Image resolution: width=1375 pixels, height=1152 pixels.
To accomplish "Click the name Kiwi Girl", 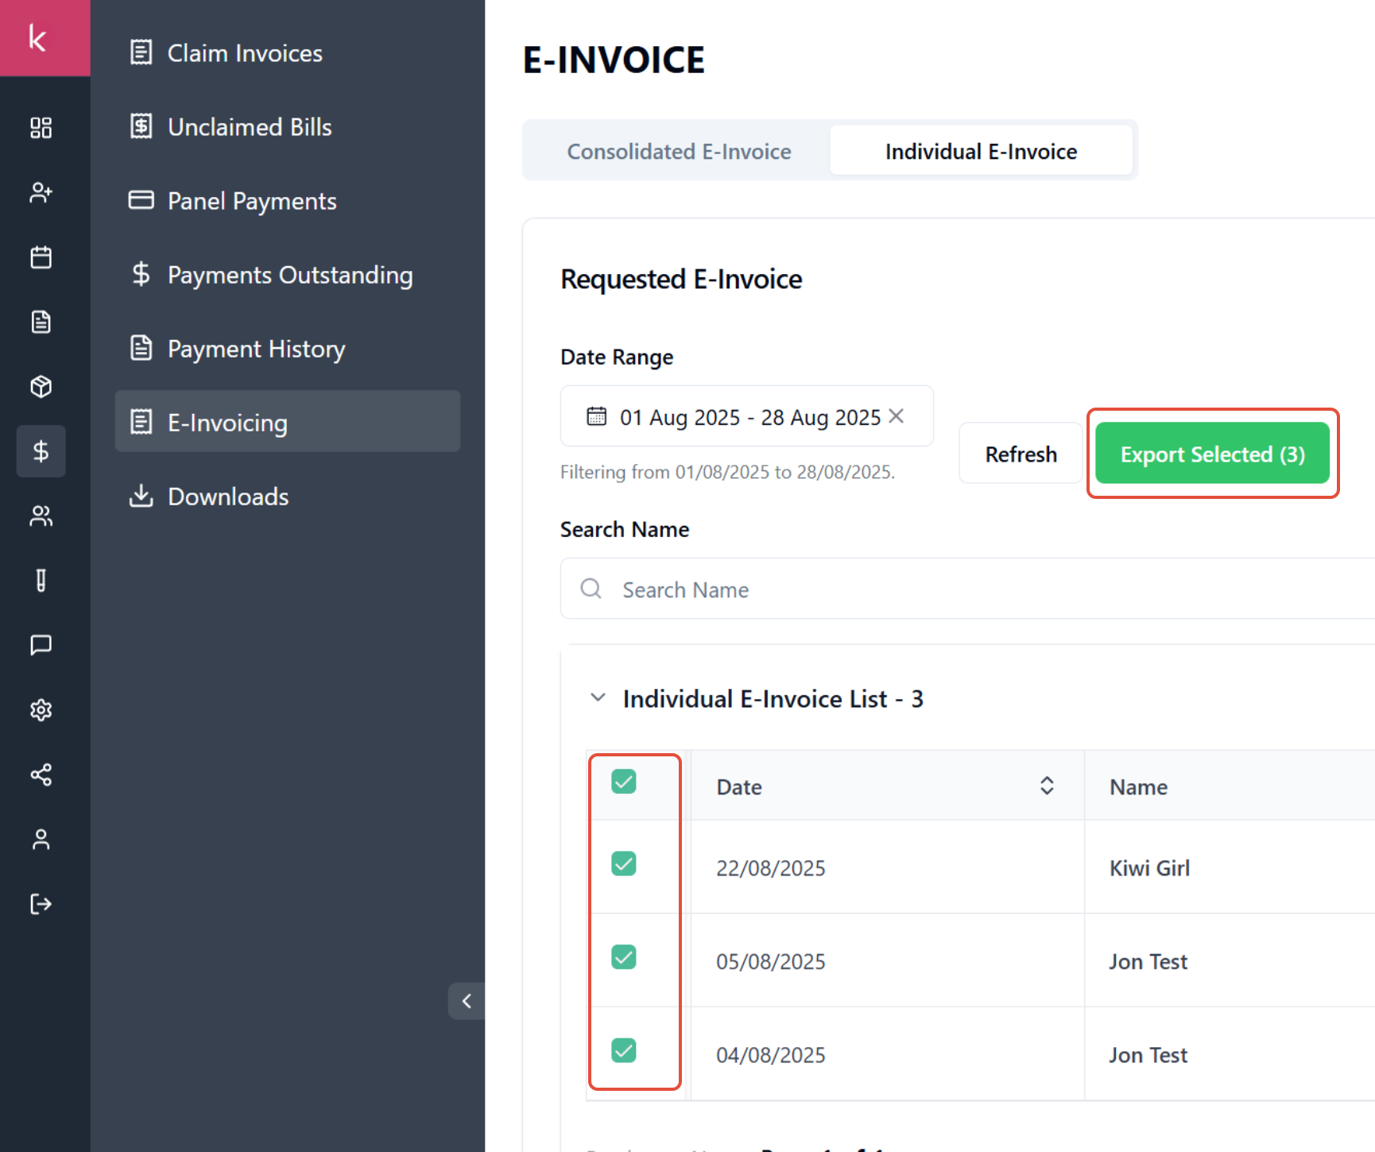I will click(x=1149, y=868).
